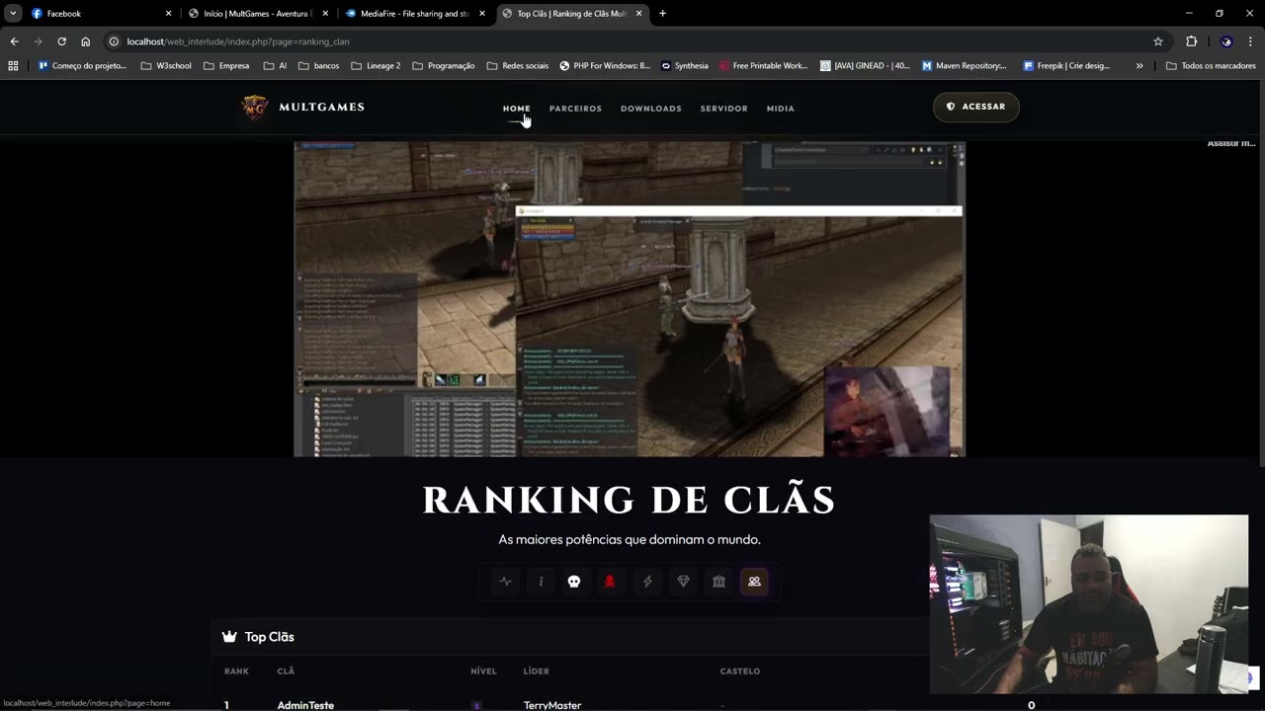Click the embedded gameplay video
Viewport: 1265px width, 711px height.
(x=630, y=298)
